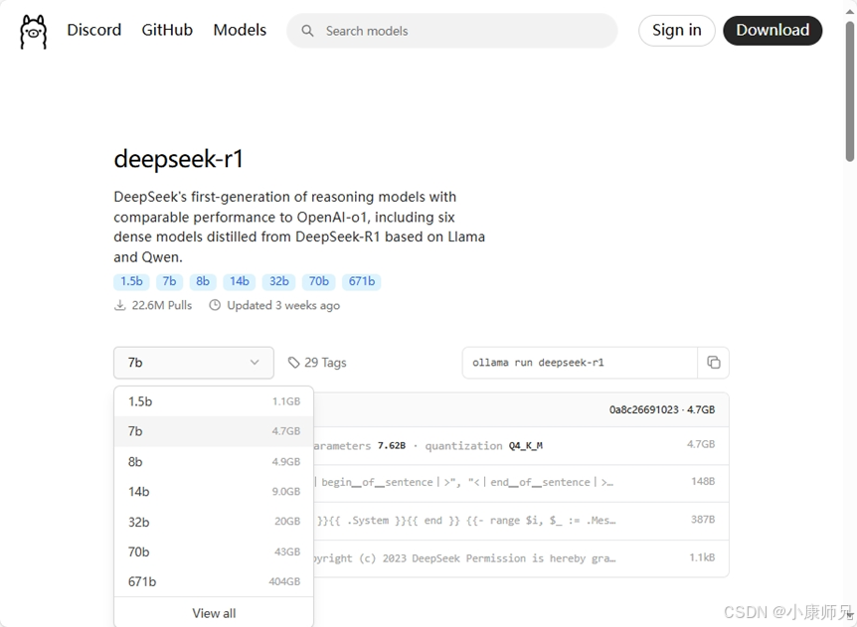
Task: Open the GitHub navigation link
Action: point(166,31)
